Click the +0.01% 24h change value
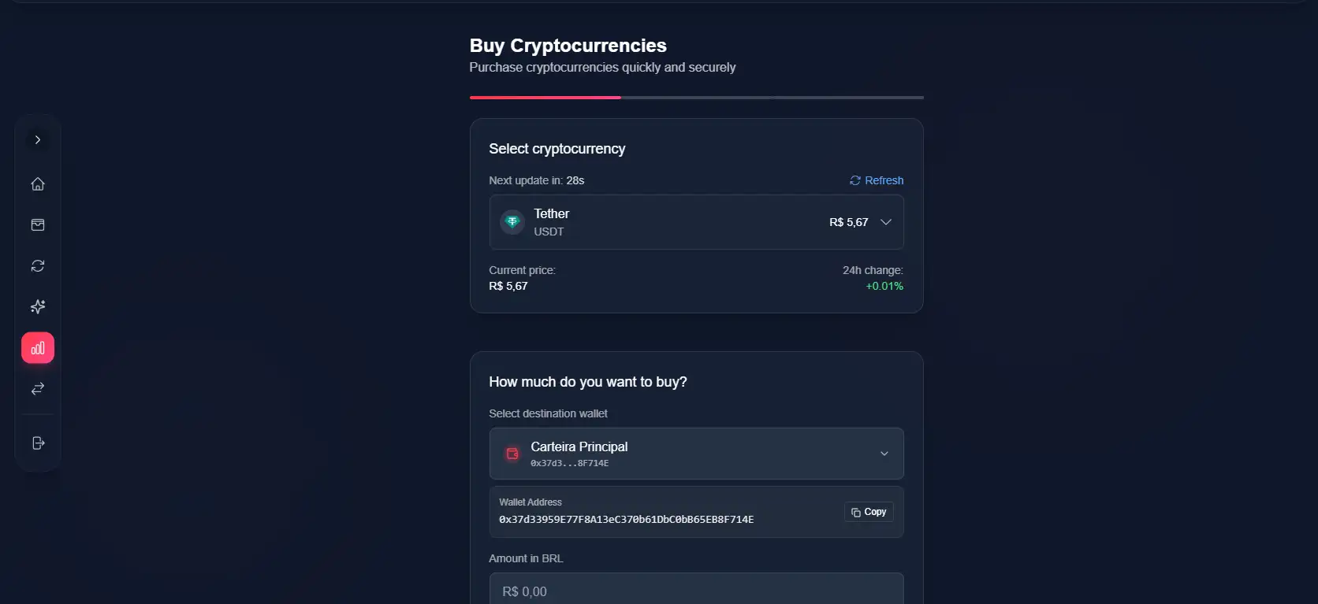1318x604 pixels. tap(884, 286)
